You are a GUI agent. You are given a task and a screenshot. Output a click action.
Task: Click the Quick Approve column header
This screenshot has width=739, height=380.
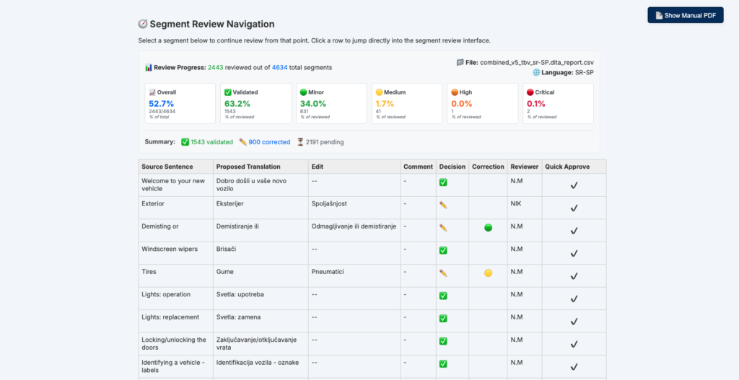(x=567, y=167)
